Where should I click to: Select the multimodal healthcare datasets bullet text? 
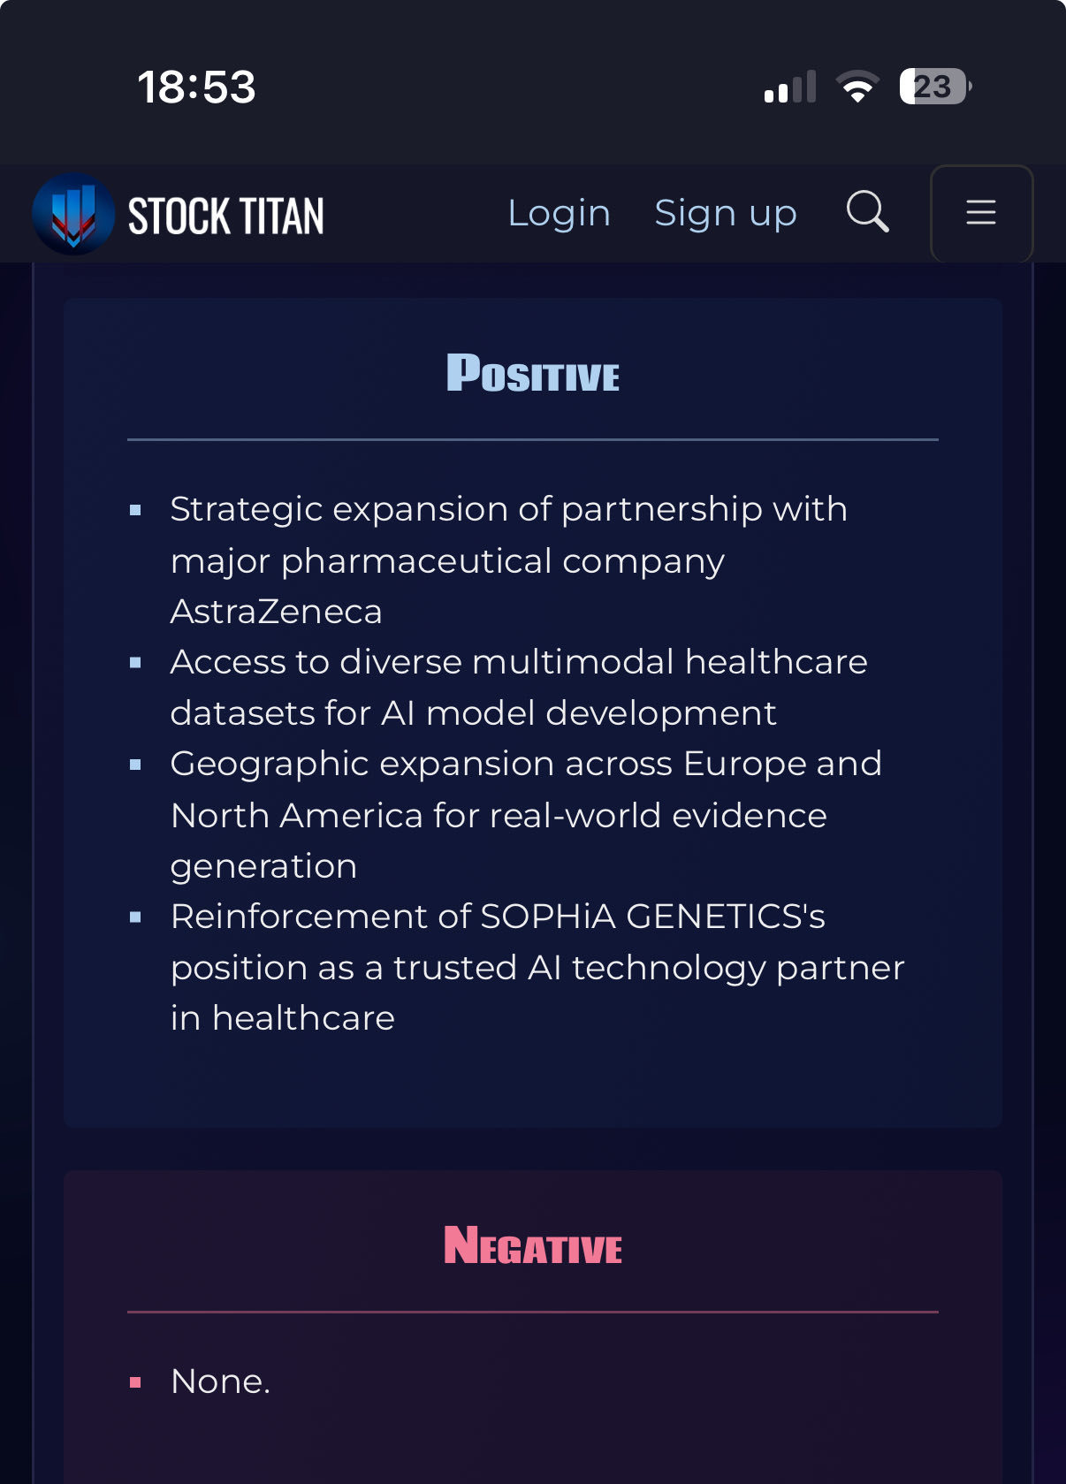pyautogui.click(x=519, y=687)
